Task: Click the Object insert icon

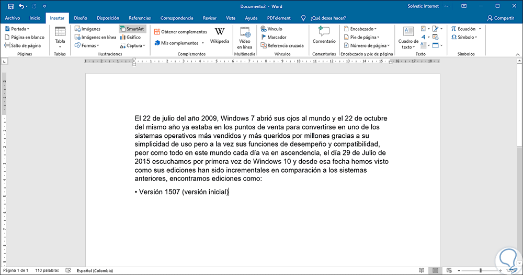Action: (x=436, y=45)
